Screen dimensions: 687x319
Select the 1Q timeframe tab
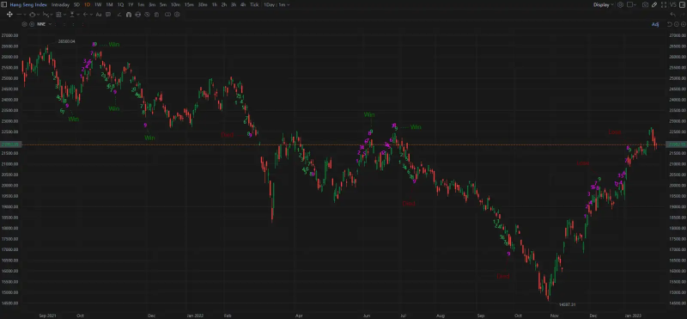(120, 4)
